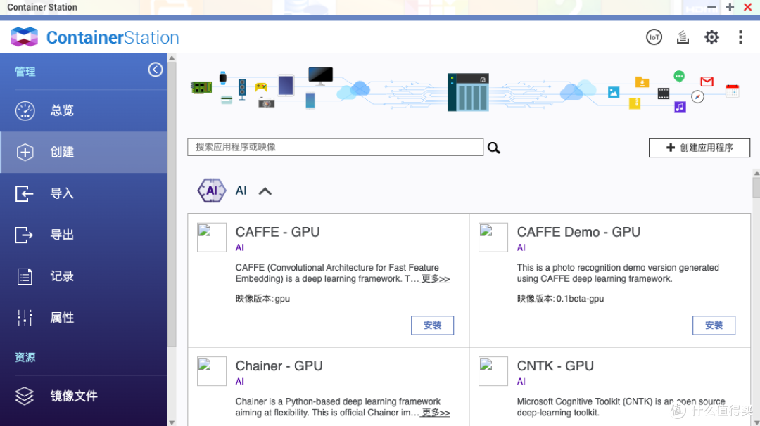The width and height of the screenshot is (760, 426).
Task: Open Container Station settings gear
Action: tap(711, 37)
